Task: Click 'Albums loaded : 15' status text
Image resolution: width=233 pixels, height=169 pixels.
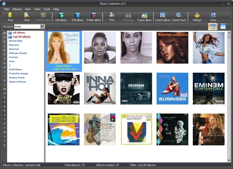Action: coord(107,165)
